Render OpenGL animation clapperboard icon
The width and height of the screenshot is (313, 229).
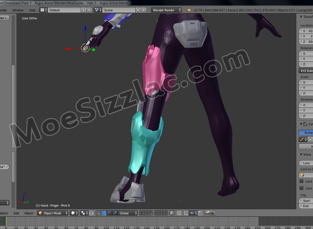[x=213, y=213]
